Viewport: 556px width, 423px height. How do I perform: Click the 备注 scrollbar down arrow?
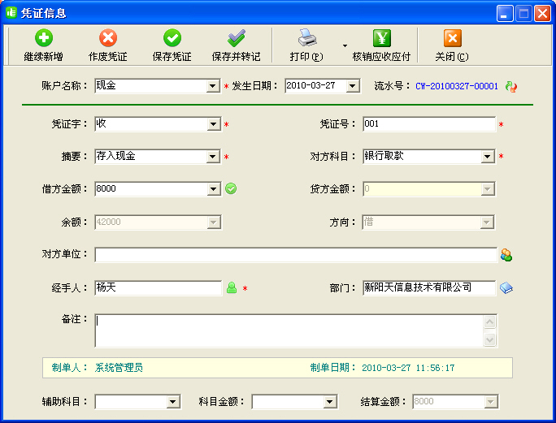click(x=490, y=341)
